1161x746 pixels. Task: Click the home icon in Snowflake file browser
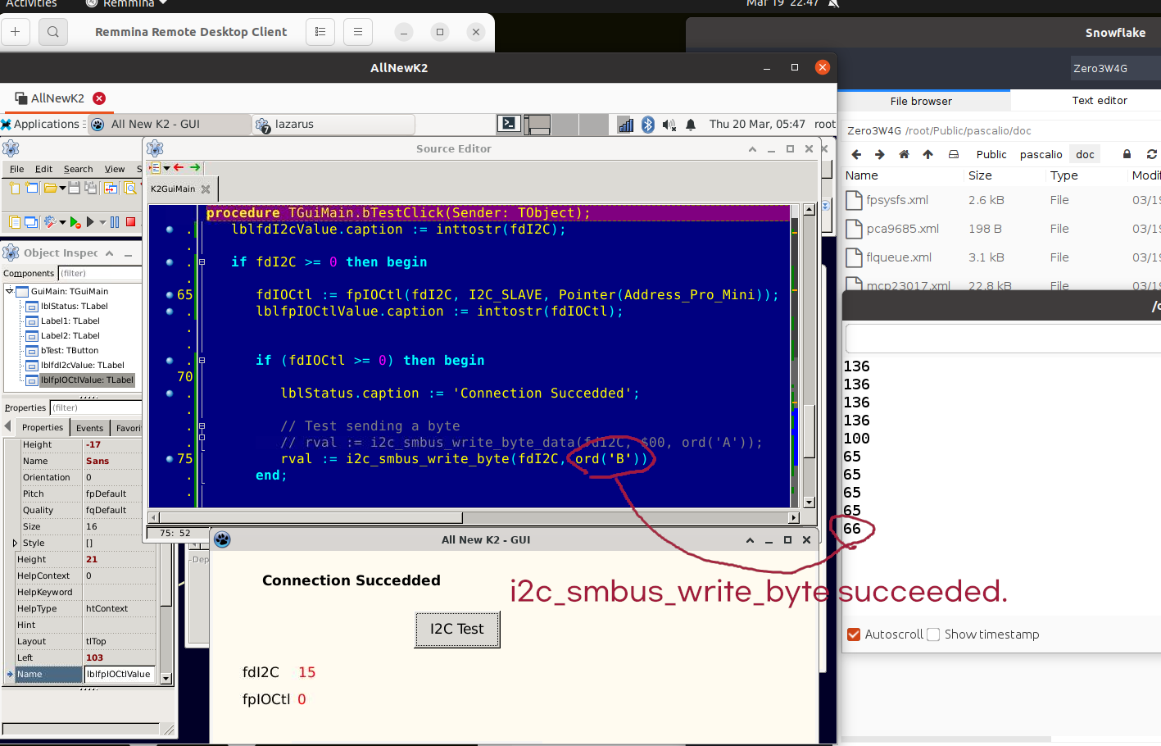click(904, 154)
